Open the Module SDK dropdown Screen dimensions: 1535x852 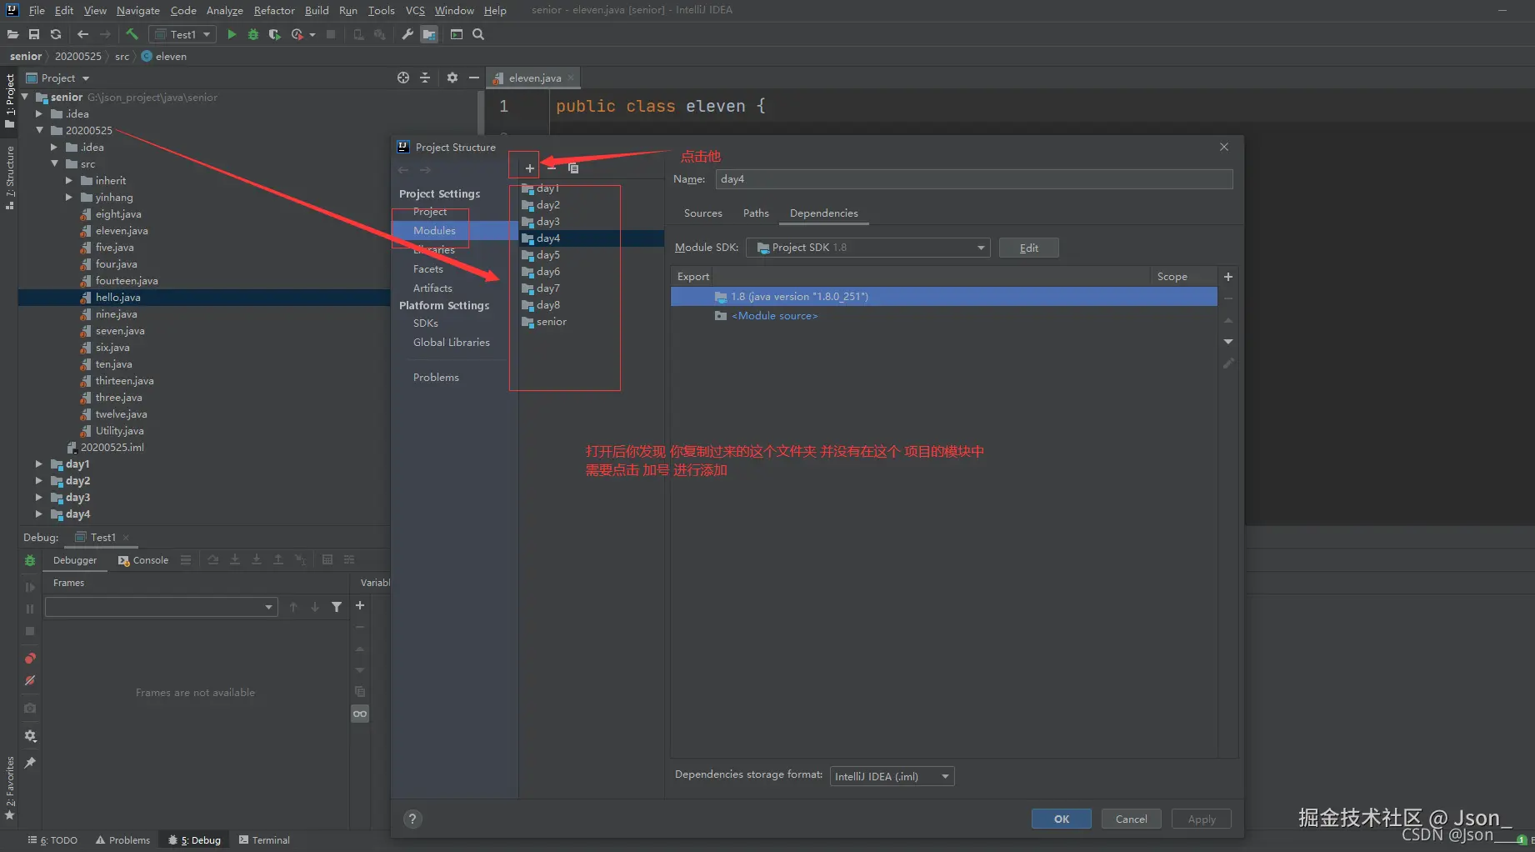[x=868, y=248]
